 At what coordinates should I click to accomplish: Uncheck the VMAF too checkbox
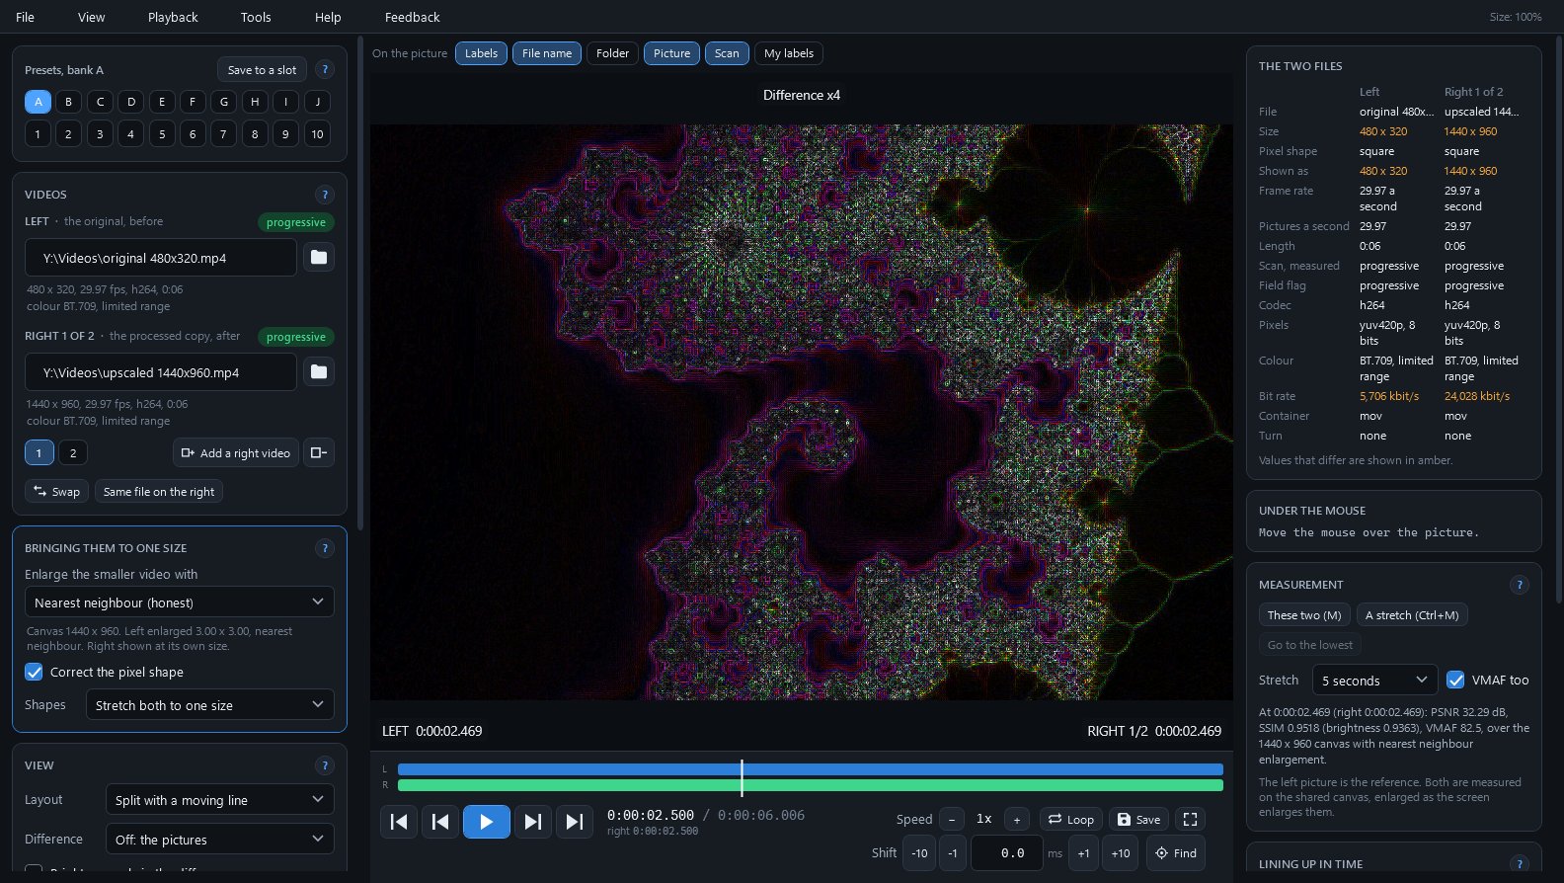click(x=1455, y=680)
